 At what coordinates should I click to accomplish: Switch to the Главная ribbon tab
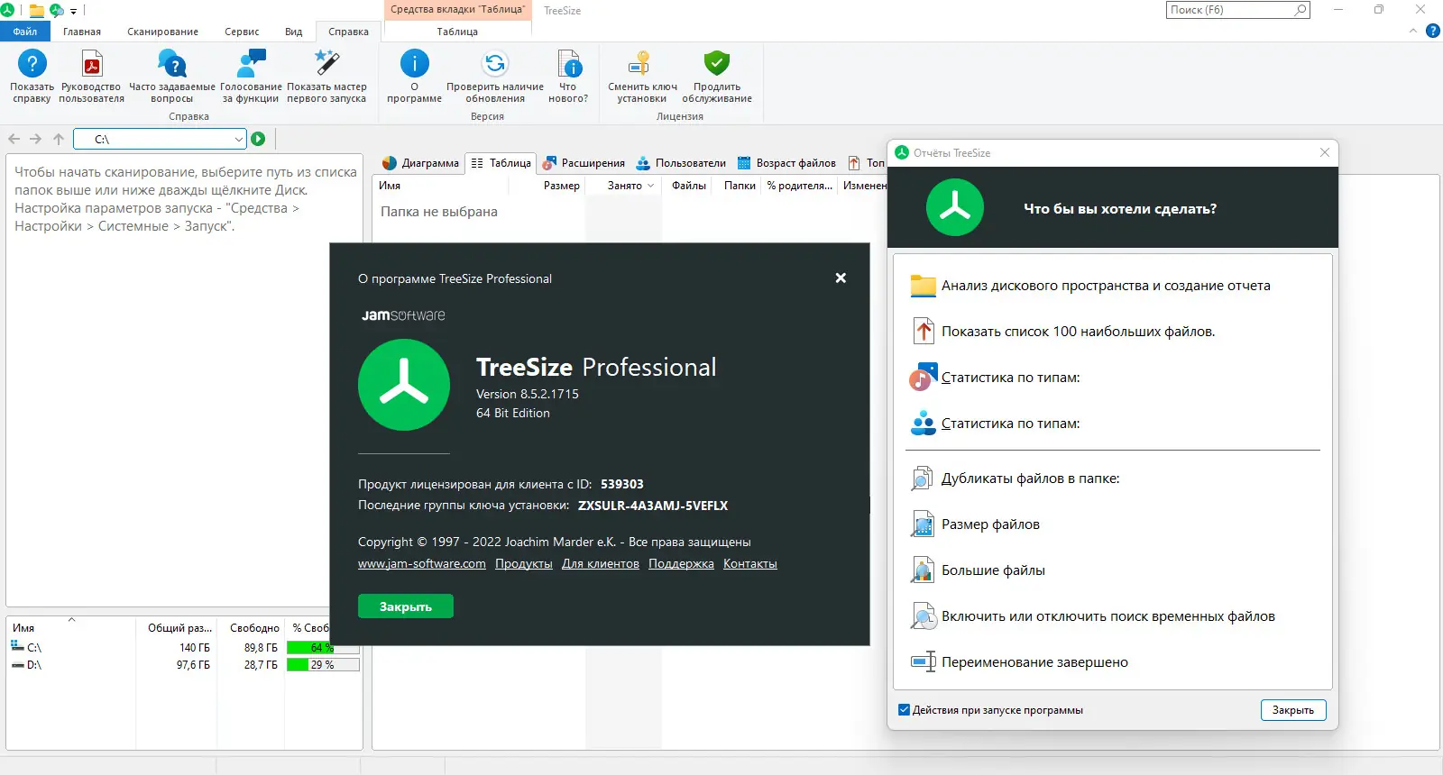point(82,32)
